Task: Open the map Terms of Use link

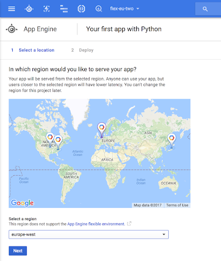Action: point(177,205)
